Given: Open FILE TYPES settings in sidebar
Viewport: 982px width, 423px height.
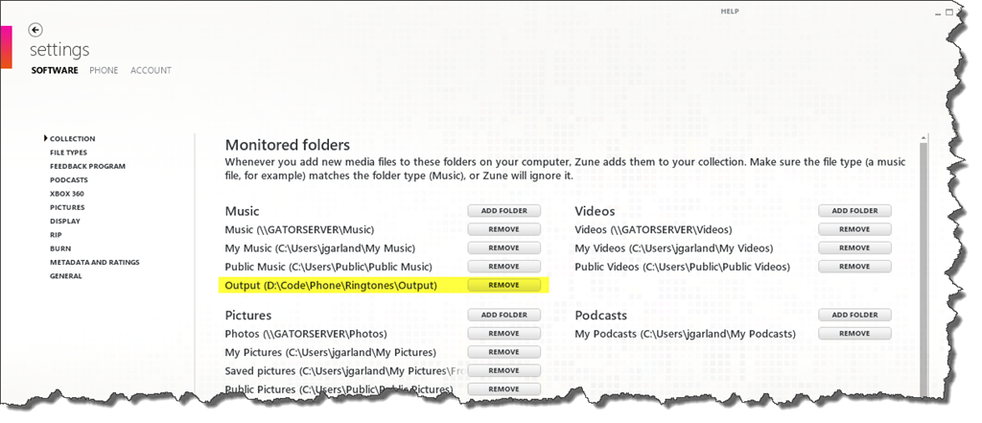Looking at the screenshot, I should click(68, 153).
